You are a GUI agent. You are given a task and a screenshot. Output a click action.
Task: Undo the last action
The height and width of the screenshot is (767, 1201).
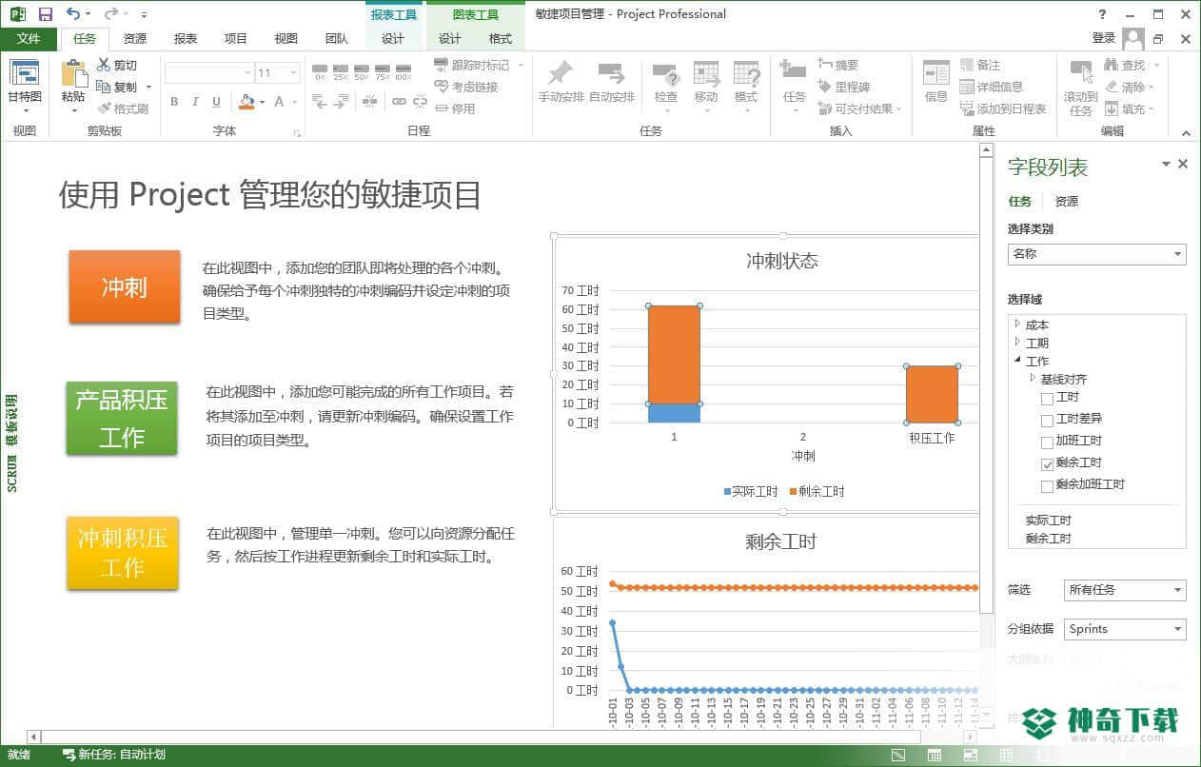pyautogui.click(x=73, y=14)
